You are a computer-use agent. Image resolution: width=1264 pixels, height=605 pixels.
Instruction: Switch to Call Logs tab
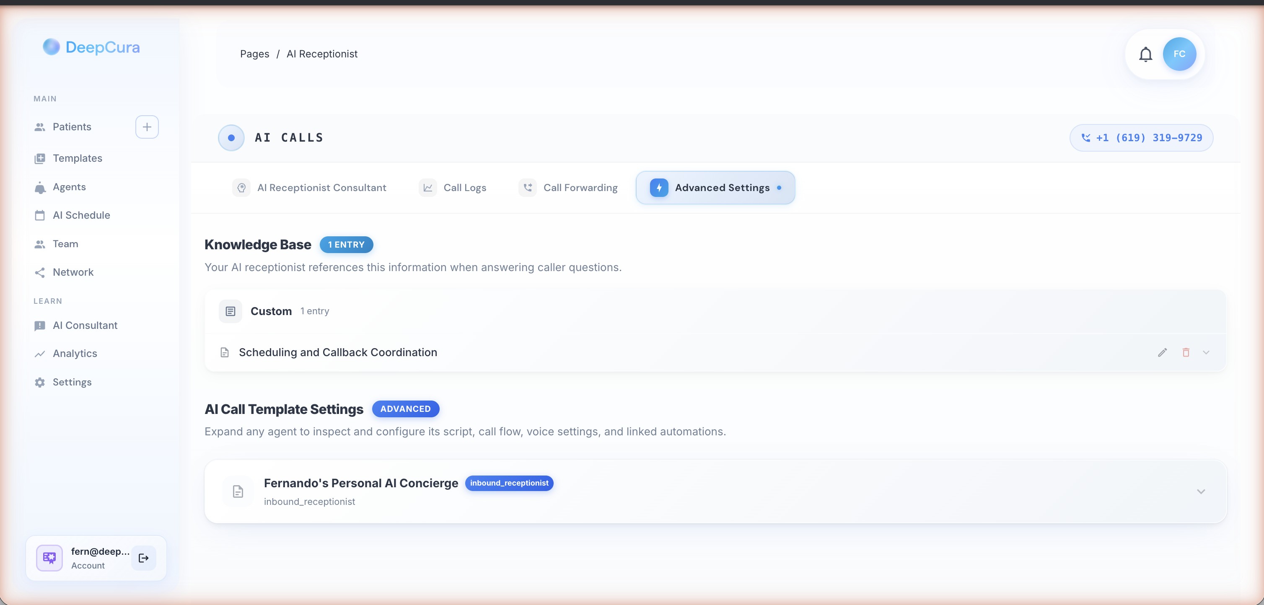tap(452, 188)
